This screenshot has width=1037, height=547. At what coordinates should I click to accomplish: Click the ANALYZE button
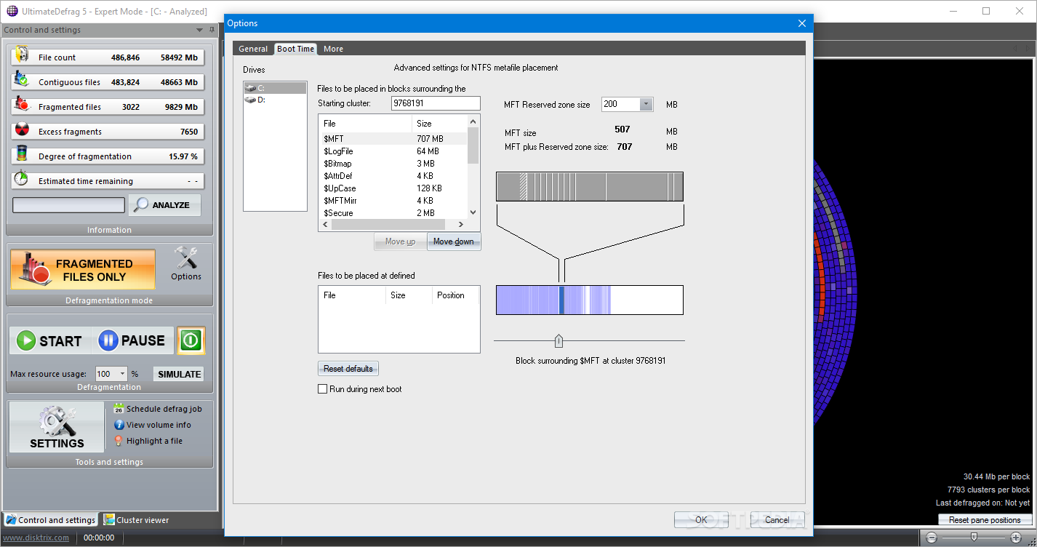pyautogui.click(x=164, y=205)
